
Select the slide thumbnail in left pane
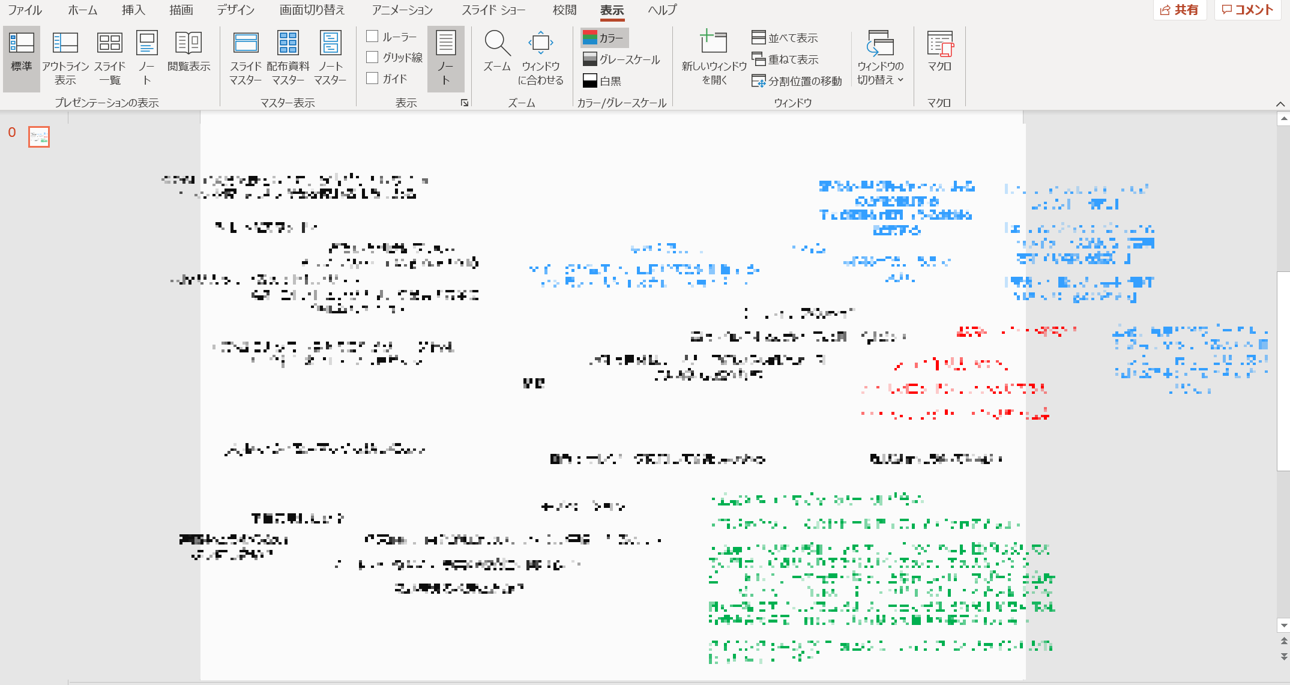[x=39, y=137]
